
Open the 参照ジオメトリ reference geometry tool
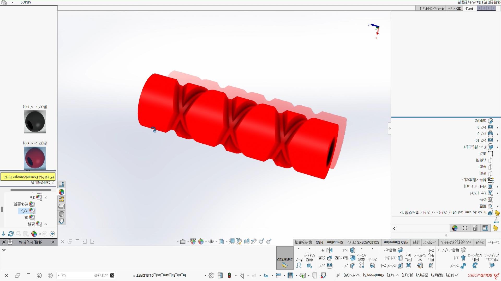click(310, 265)
